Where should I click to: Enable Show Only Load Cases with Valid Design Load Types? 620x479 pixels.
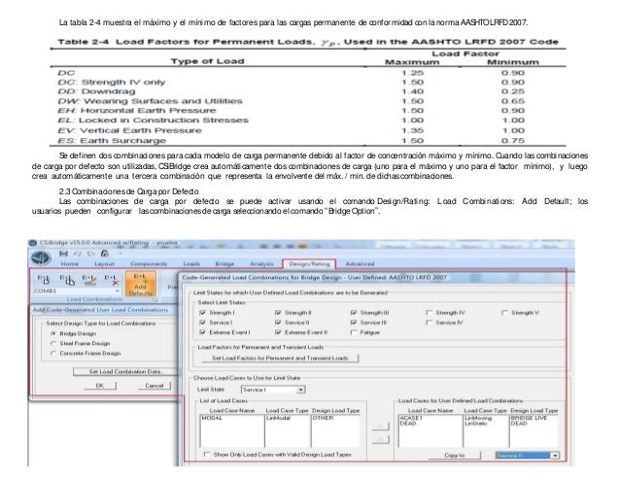206,455
